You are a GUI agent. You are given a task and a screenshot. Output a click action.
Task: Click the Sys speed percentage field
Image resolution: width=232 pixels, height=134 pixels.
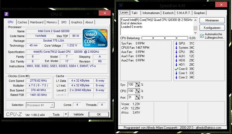click(x=131, y=84)
